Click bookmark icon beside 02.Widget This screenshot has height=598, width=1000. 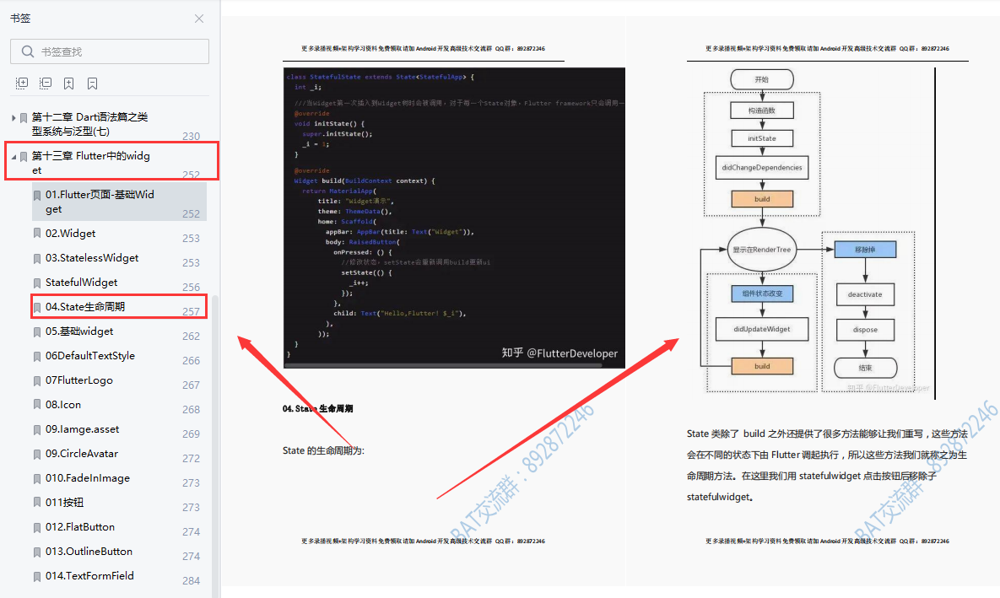(37, 234)
